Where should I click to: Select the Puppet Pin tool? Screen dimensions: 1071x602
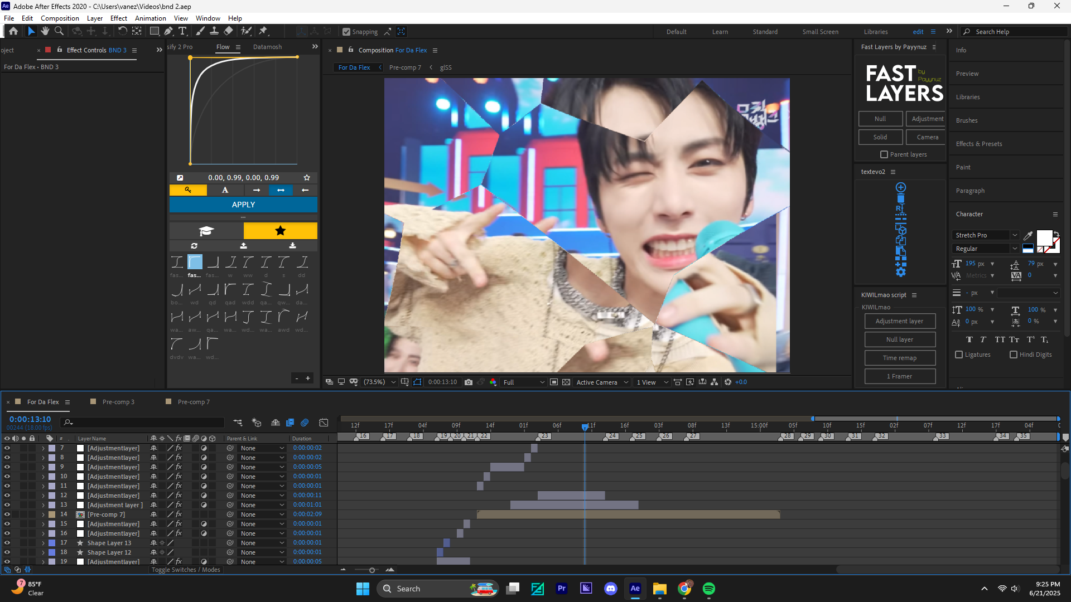(263, 31)
